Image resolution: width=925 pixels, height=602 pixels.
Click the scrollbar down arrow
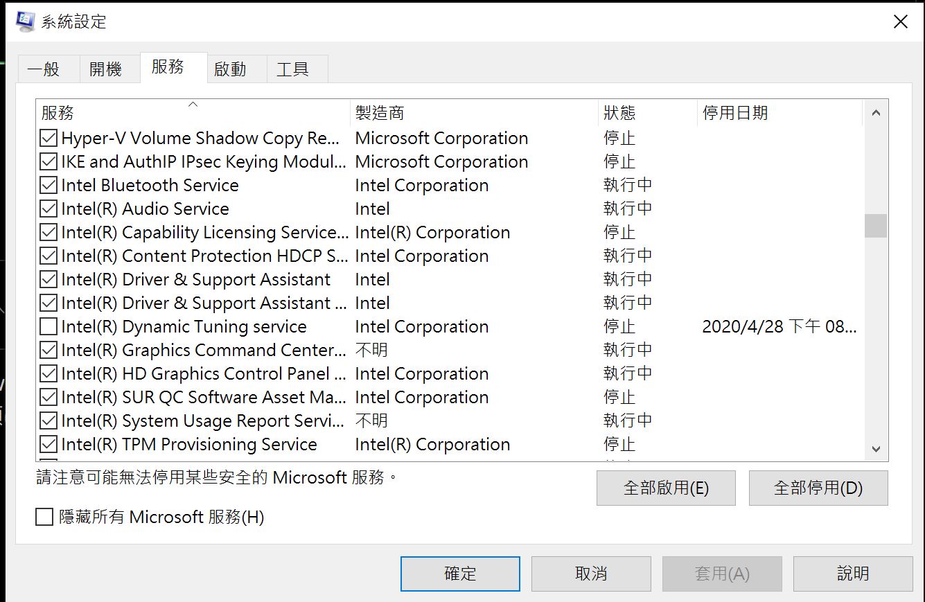click(876, 449)
